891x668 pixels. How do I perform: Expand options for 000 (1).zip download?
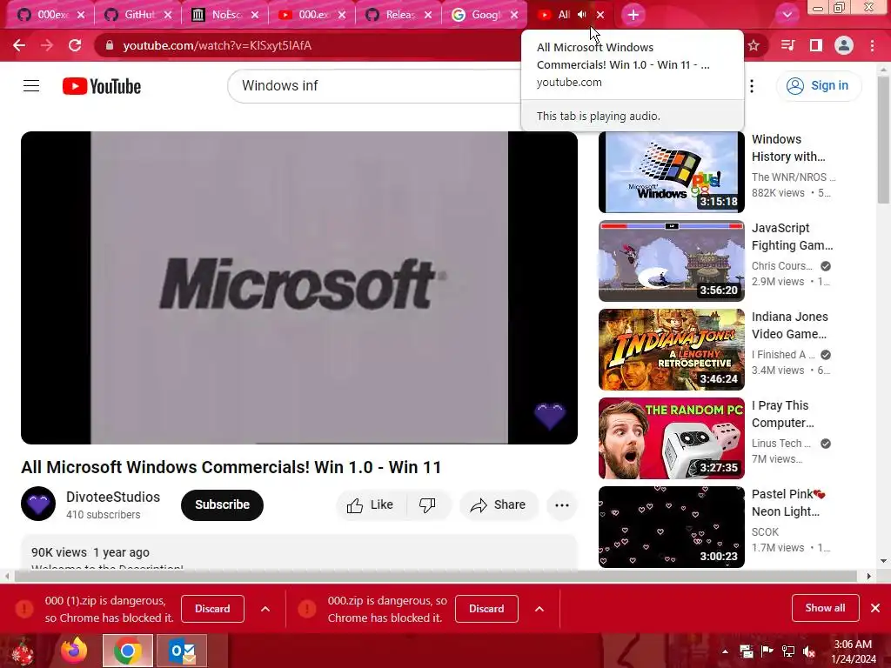tap(265, 609)
